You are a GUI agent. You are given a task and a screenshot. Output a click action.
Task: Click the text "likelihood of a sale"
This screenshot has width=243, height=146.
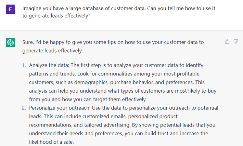[x=51, y=141]
